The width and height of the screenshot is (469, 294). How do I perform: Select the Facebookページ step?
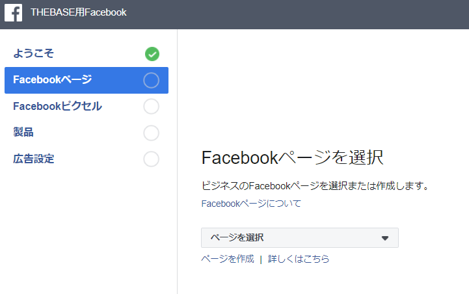click(x=87, y=80)
